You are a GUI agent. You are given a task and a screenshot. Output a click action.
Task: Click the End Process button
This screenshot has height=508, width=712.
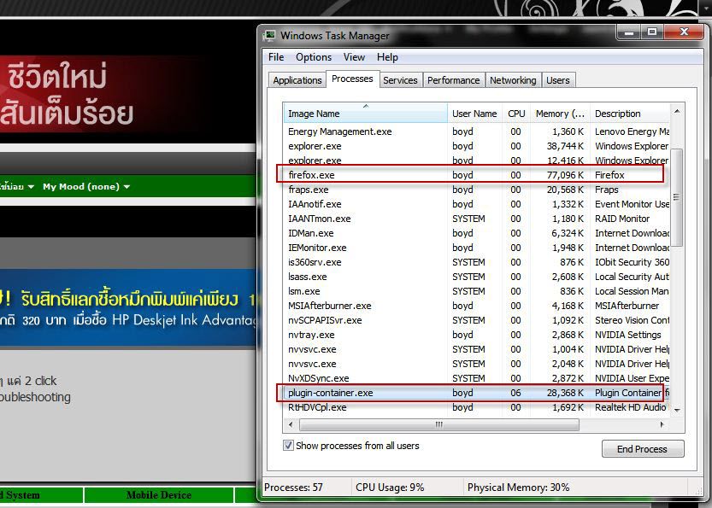pyautogui.click(x=643, y=449)
